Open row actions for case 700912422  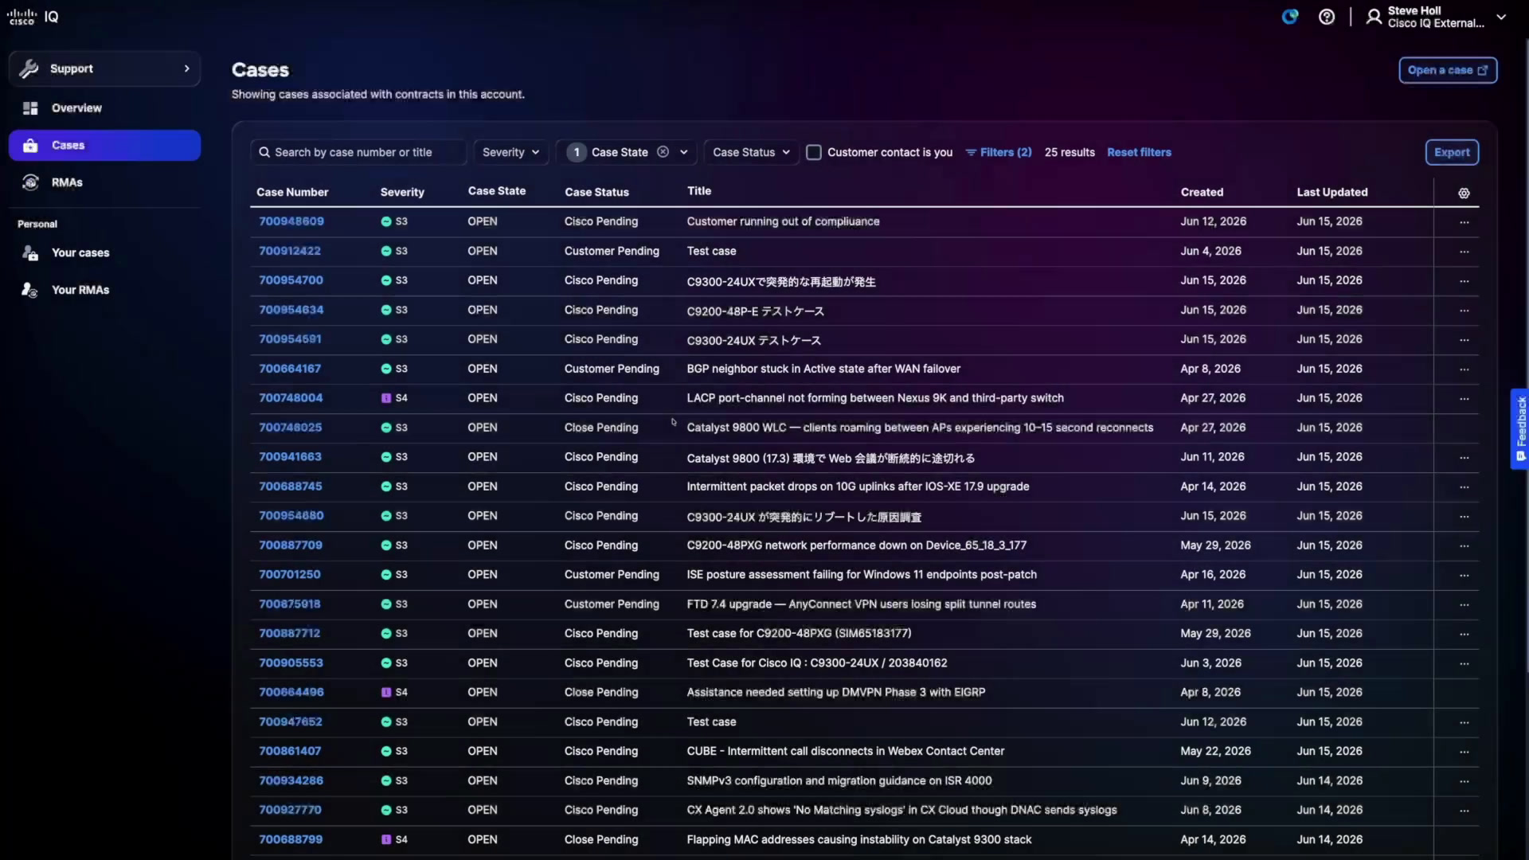pyautogui.click(x=1464, y=252)
